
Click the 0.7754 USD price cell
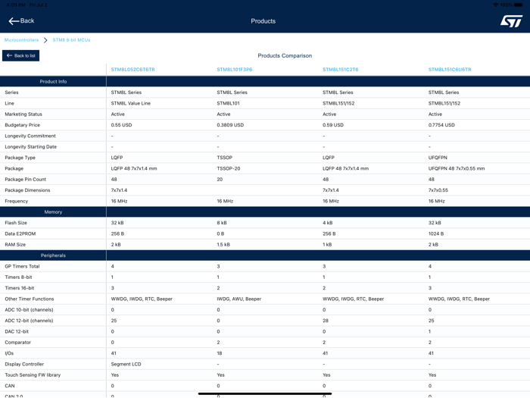tap(441, 125)
